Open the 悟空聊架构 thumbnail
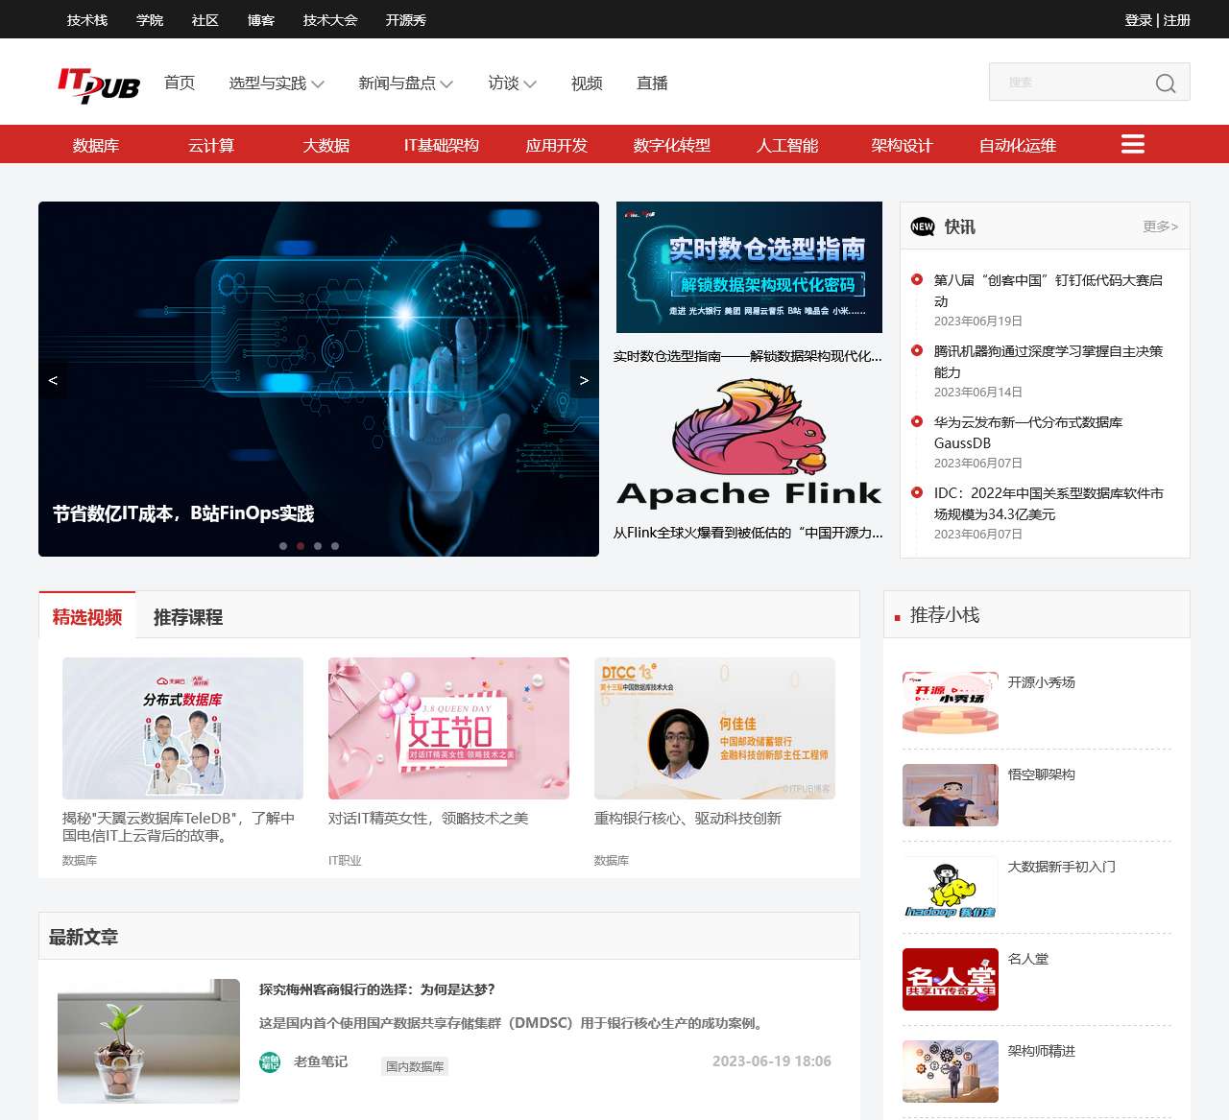 point(951,795)
